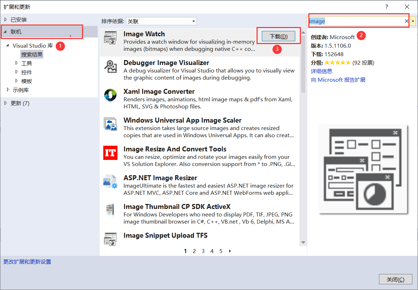The width and height of the screenshot is (418, 290).
Task: Expand the 示例库 node
Action: [x=8, y=90]
